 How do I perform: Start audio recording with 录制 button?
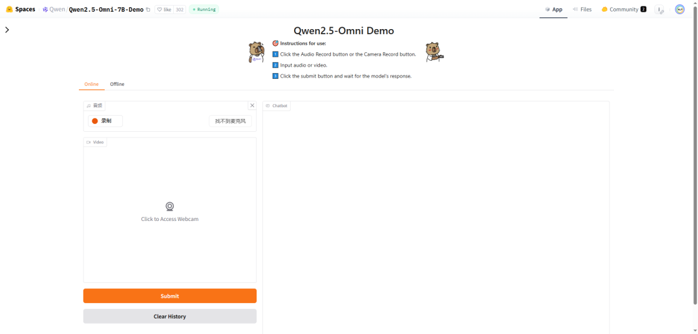105,121
